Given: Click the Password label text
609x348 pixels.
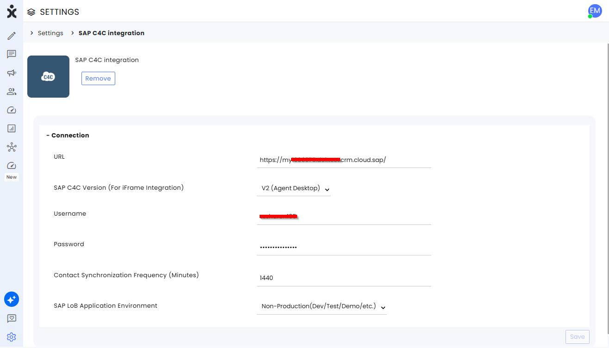Looking at the screenshot, I should click(x=69, y=244).
